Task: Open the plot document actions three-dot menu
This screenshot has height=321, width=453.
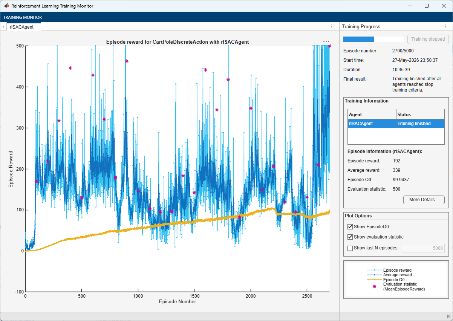Action: pyautogui.click(x=331, y=26)
